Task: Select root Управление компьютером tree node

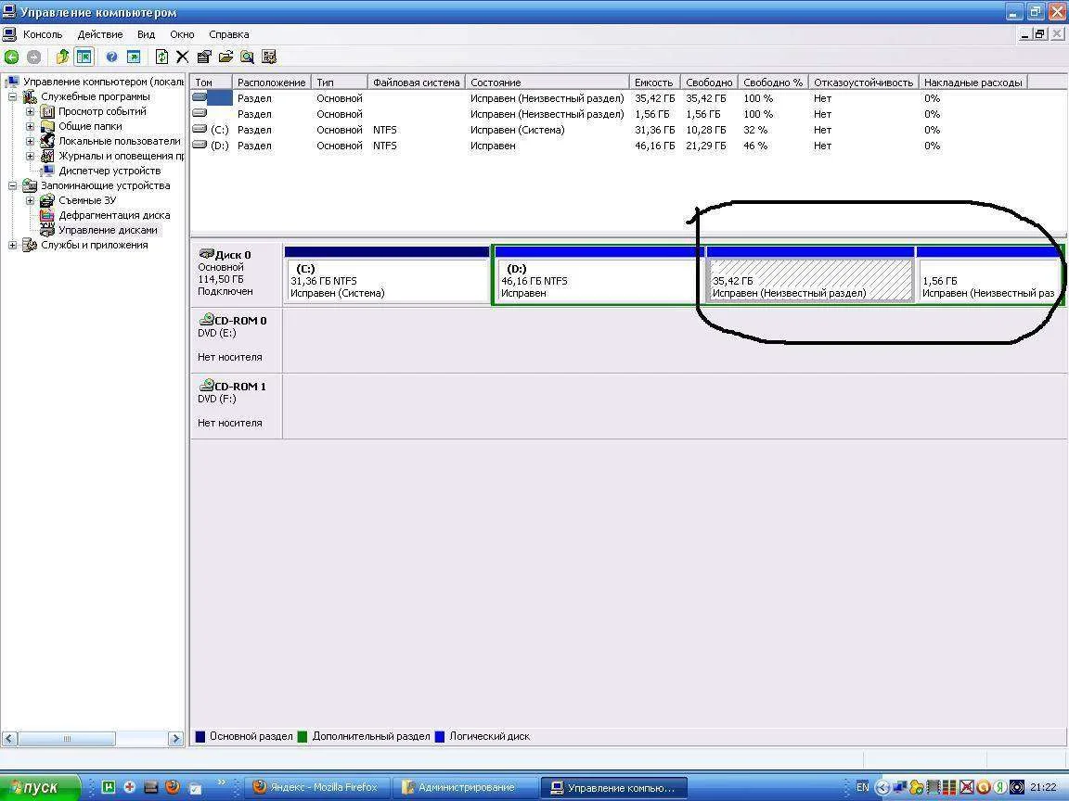Action: (103, 82)
